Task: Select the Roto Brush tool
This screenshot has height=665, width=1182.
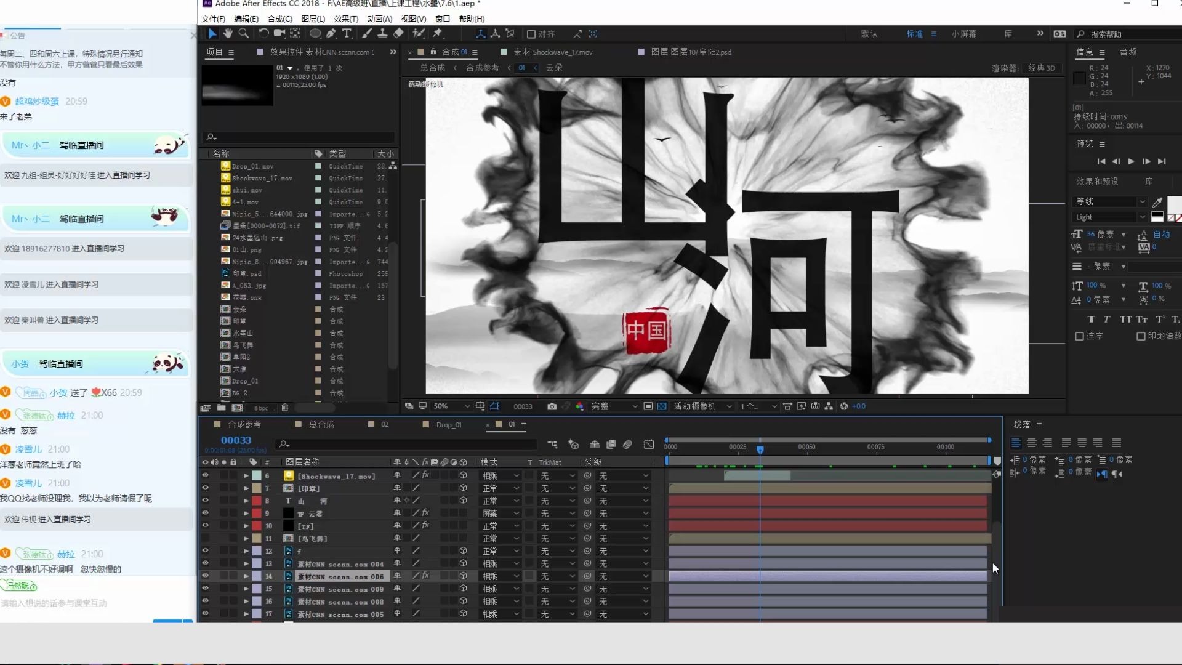Action: (x=419, y=33)
